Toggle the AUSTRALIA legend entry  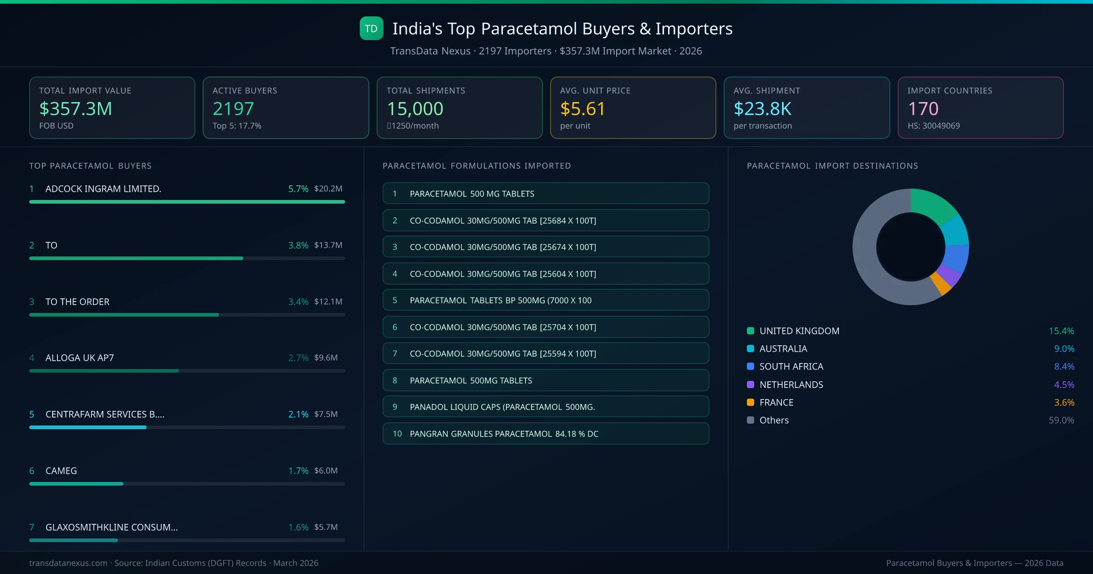point(783,348)
